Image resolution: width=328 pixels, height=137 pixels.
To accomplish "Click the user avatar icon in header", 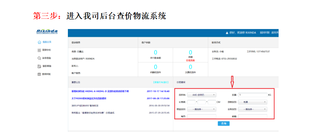I will [x=227, y=33].
